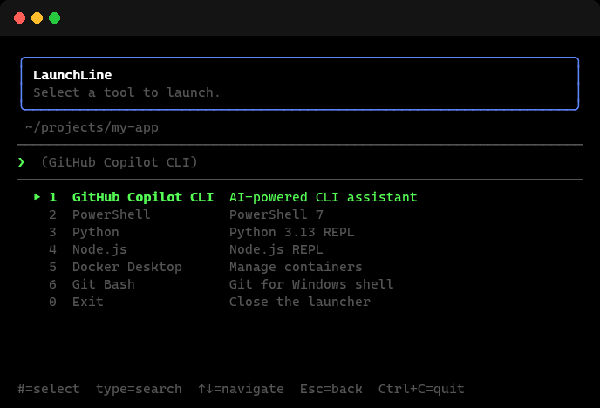
Task: Click the green prompt chevron icon
Action: coord(22,162)
